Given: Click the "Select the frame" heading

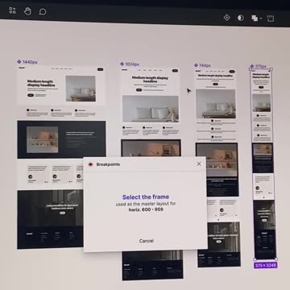Looking at the screenshot, I should pos(146,197).
